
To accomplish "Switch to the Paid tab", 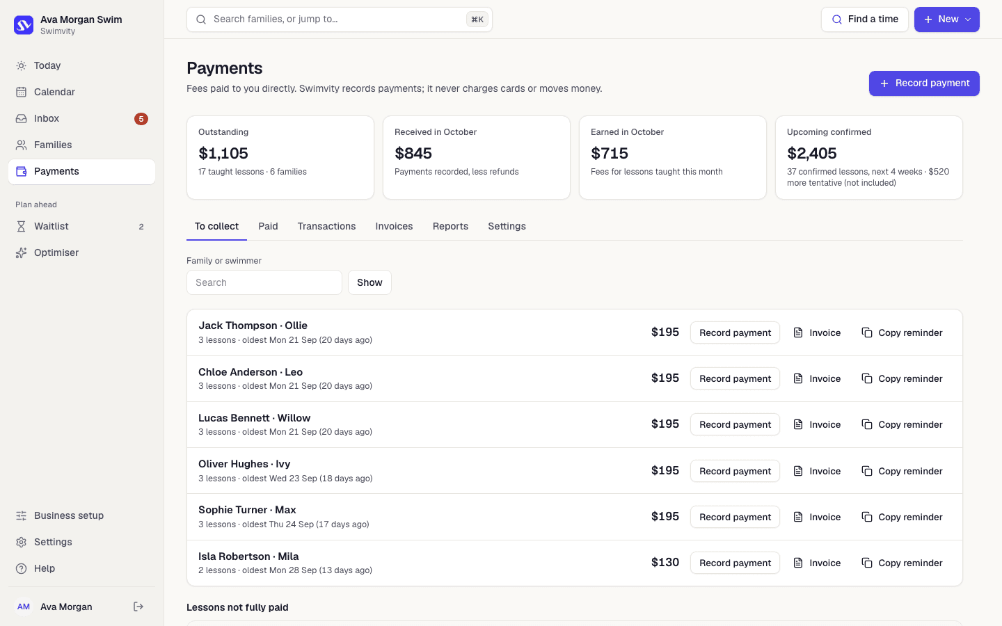I will [268, 226].
